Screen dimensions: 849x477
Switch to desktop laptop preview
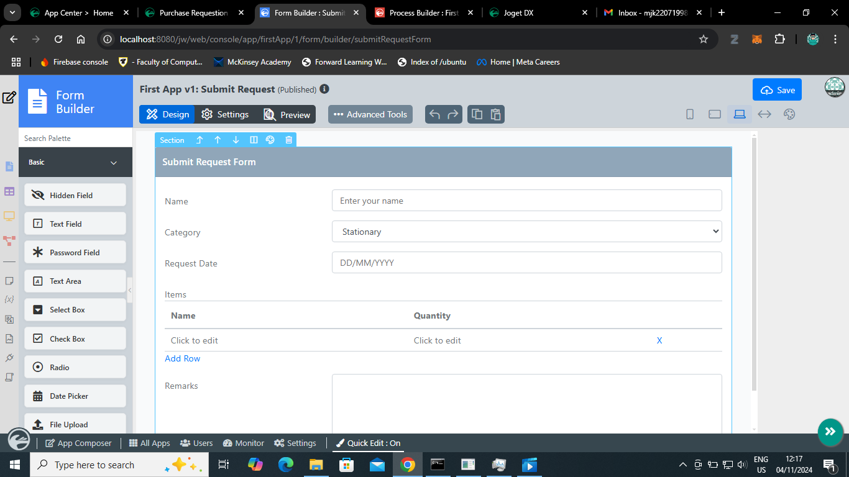coord(740,114)
